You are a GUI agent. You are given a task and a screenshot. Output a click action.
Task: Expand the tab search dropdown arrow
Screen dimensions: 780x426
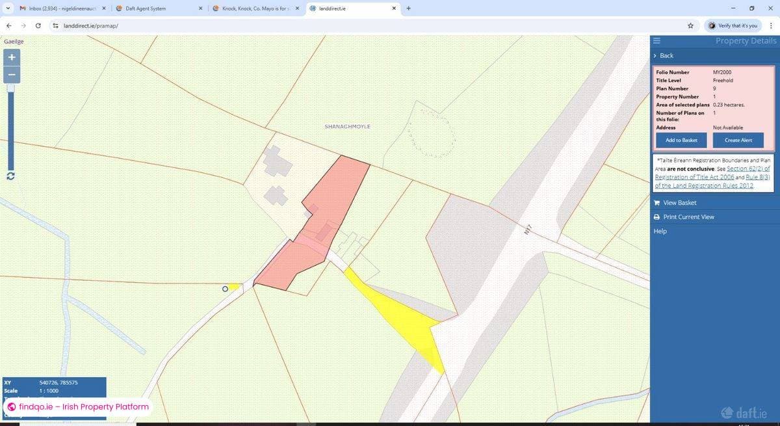click(x=9, y=8)
